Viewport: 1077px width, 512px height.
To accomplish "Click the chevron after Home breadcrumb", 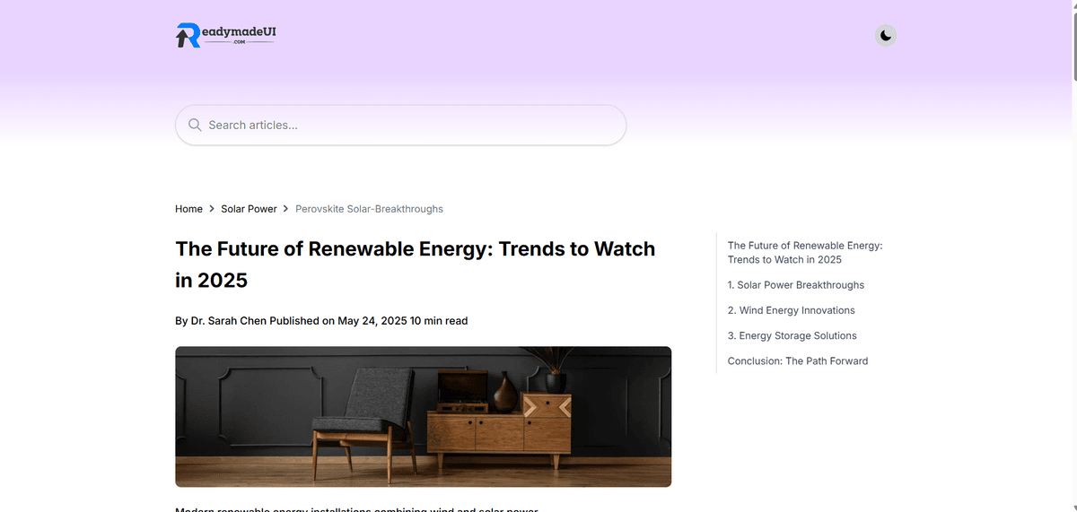I will (212, 209).
